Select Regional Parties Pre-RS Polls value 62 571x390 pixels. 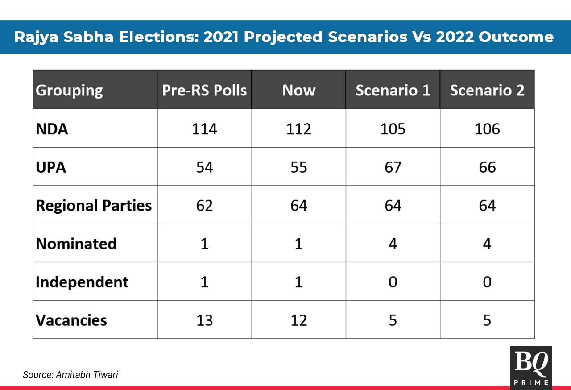pyautogui.click(x=204, y=206)
